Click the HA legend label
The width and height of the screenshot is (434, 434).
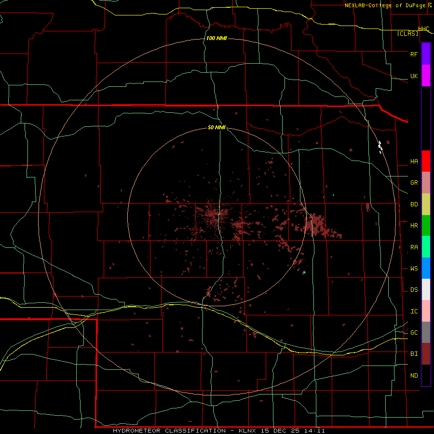tap(414, 161)
